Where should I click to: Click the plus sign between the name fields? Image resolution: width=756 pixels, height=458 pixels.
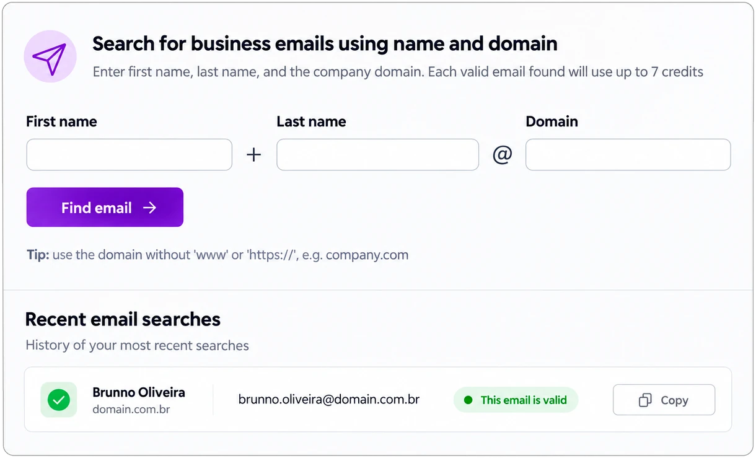[x=253, y=155]
